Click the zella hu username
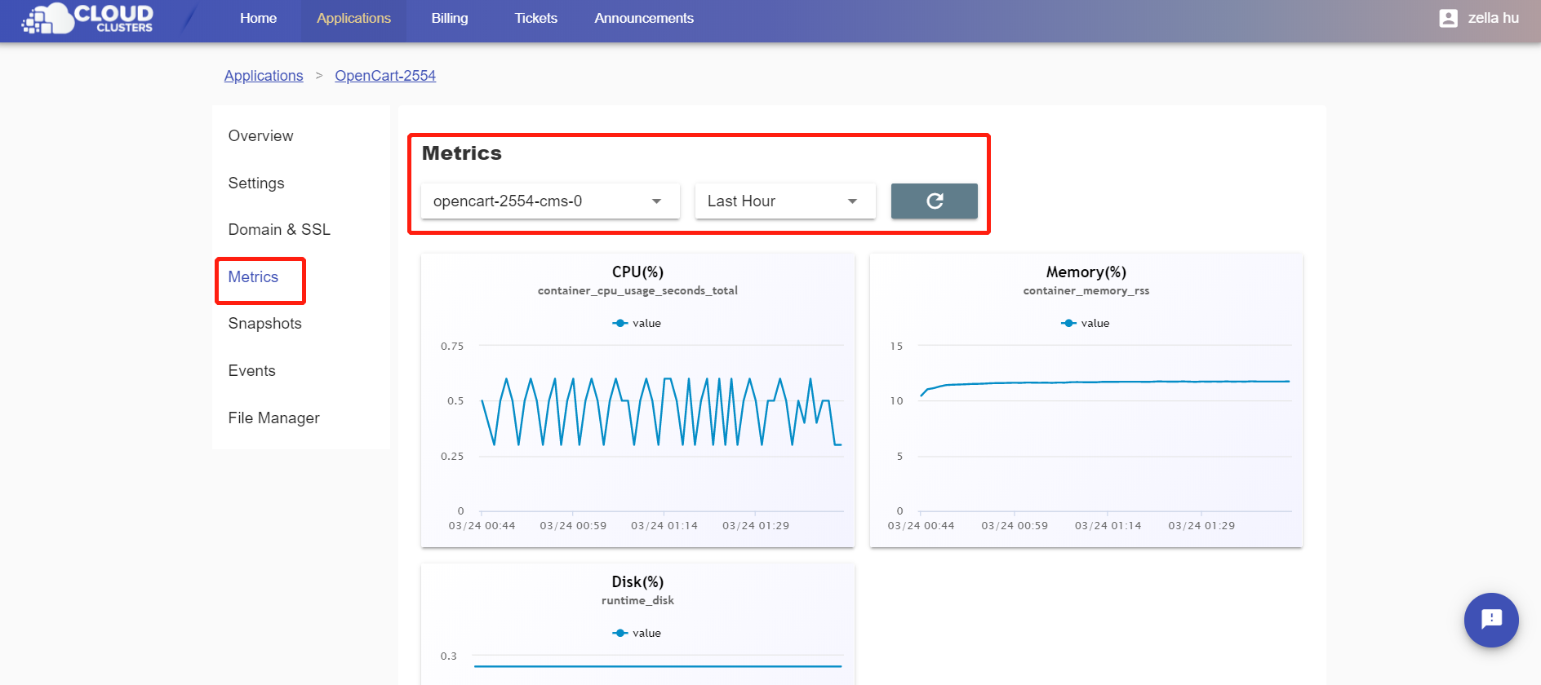The image size is (1541, 685). tap(1494, 18)
